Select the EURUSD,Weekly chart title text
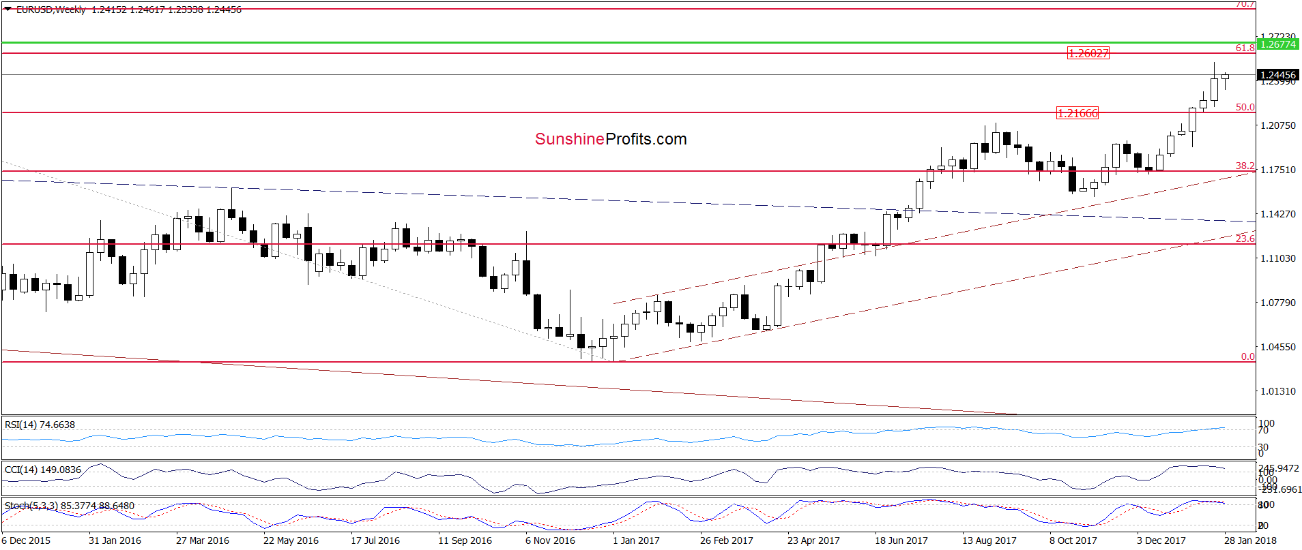Screen dimensions: 1302x550 (51, 10)
